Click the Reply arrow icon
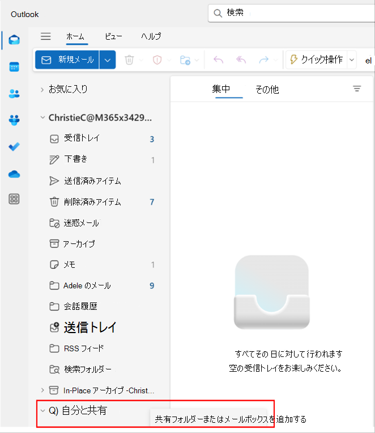Viewport: 375px width, 433px height. coord(219,60)
